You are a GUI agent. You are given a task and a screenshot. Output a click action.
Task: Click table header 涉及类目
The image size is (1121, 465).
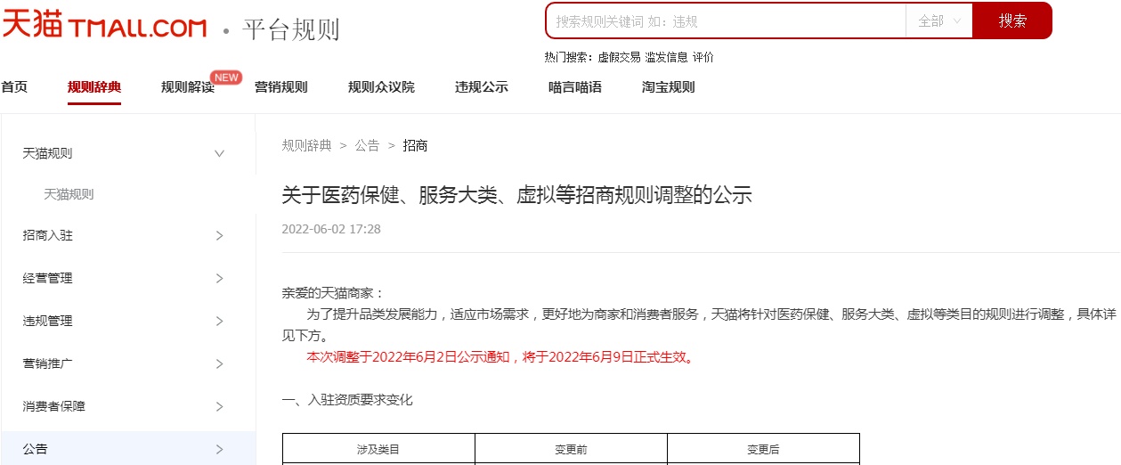pos(378,450)
